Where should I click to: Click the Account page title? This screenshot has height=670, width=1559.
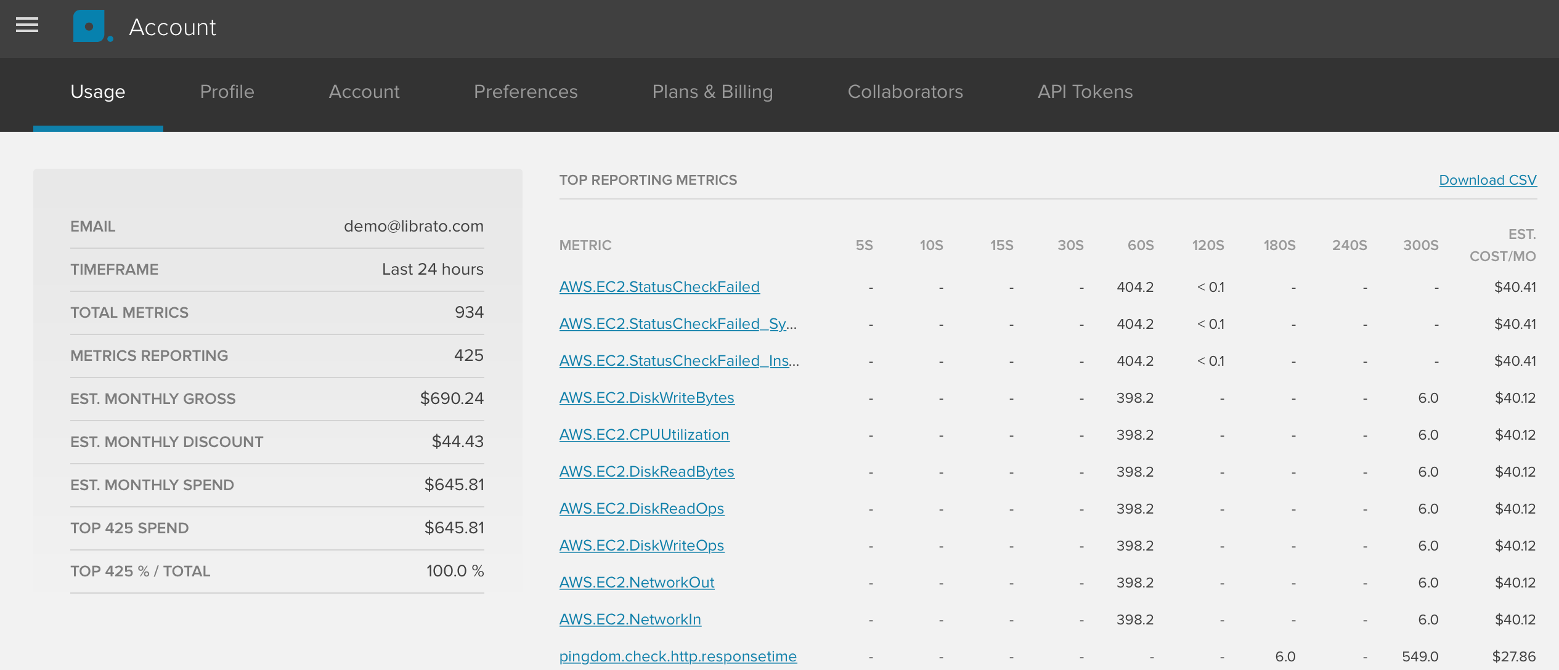tap(173, 28)
